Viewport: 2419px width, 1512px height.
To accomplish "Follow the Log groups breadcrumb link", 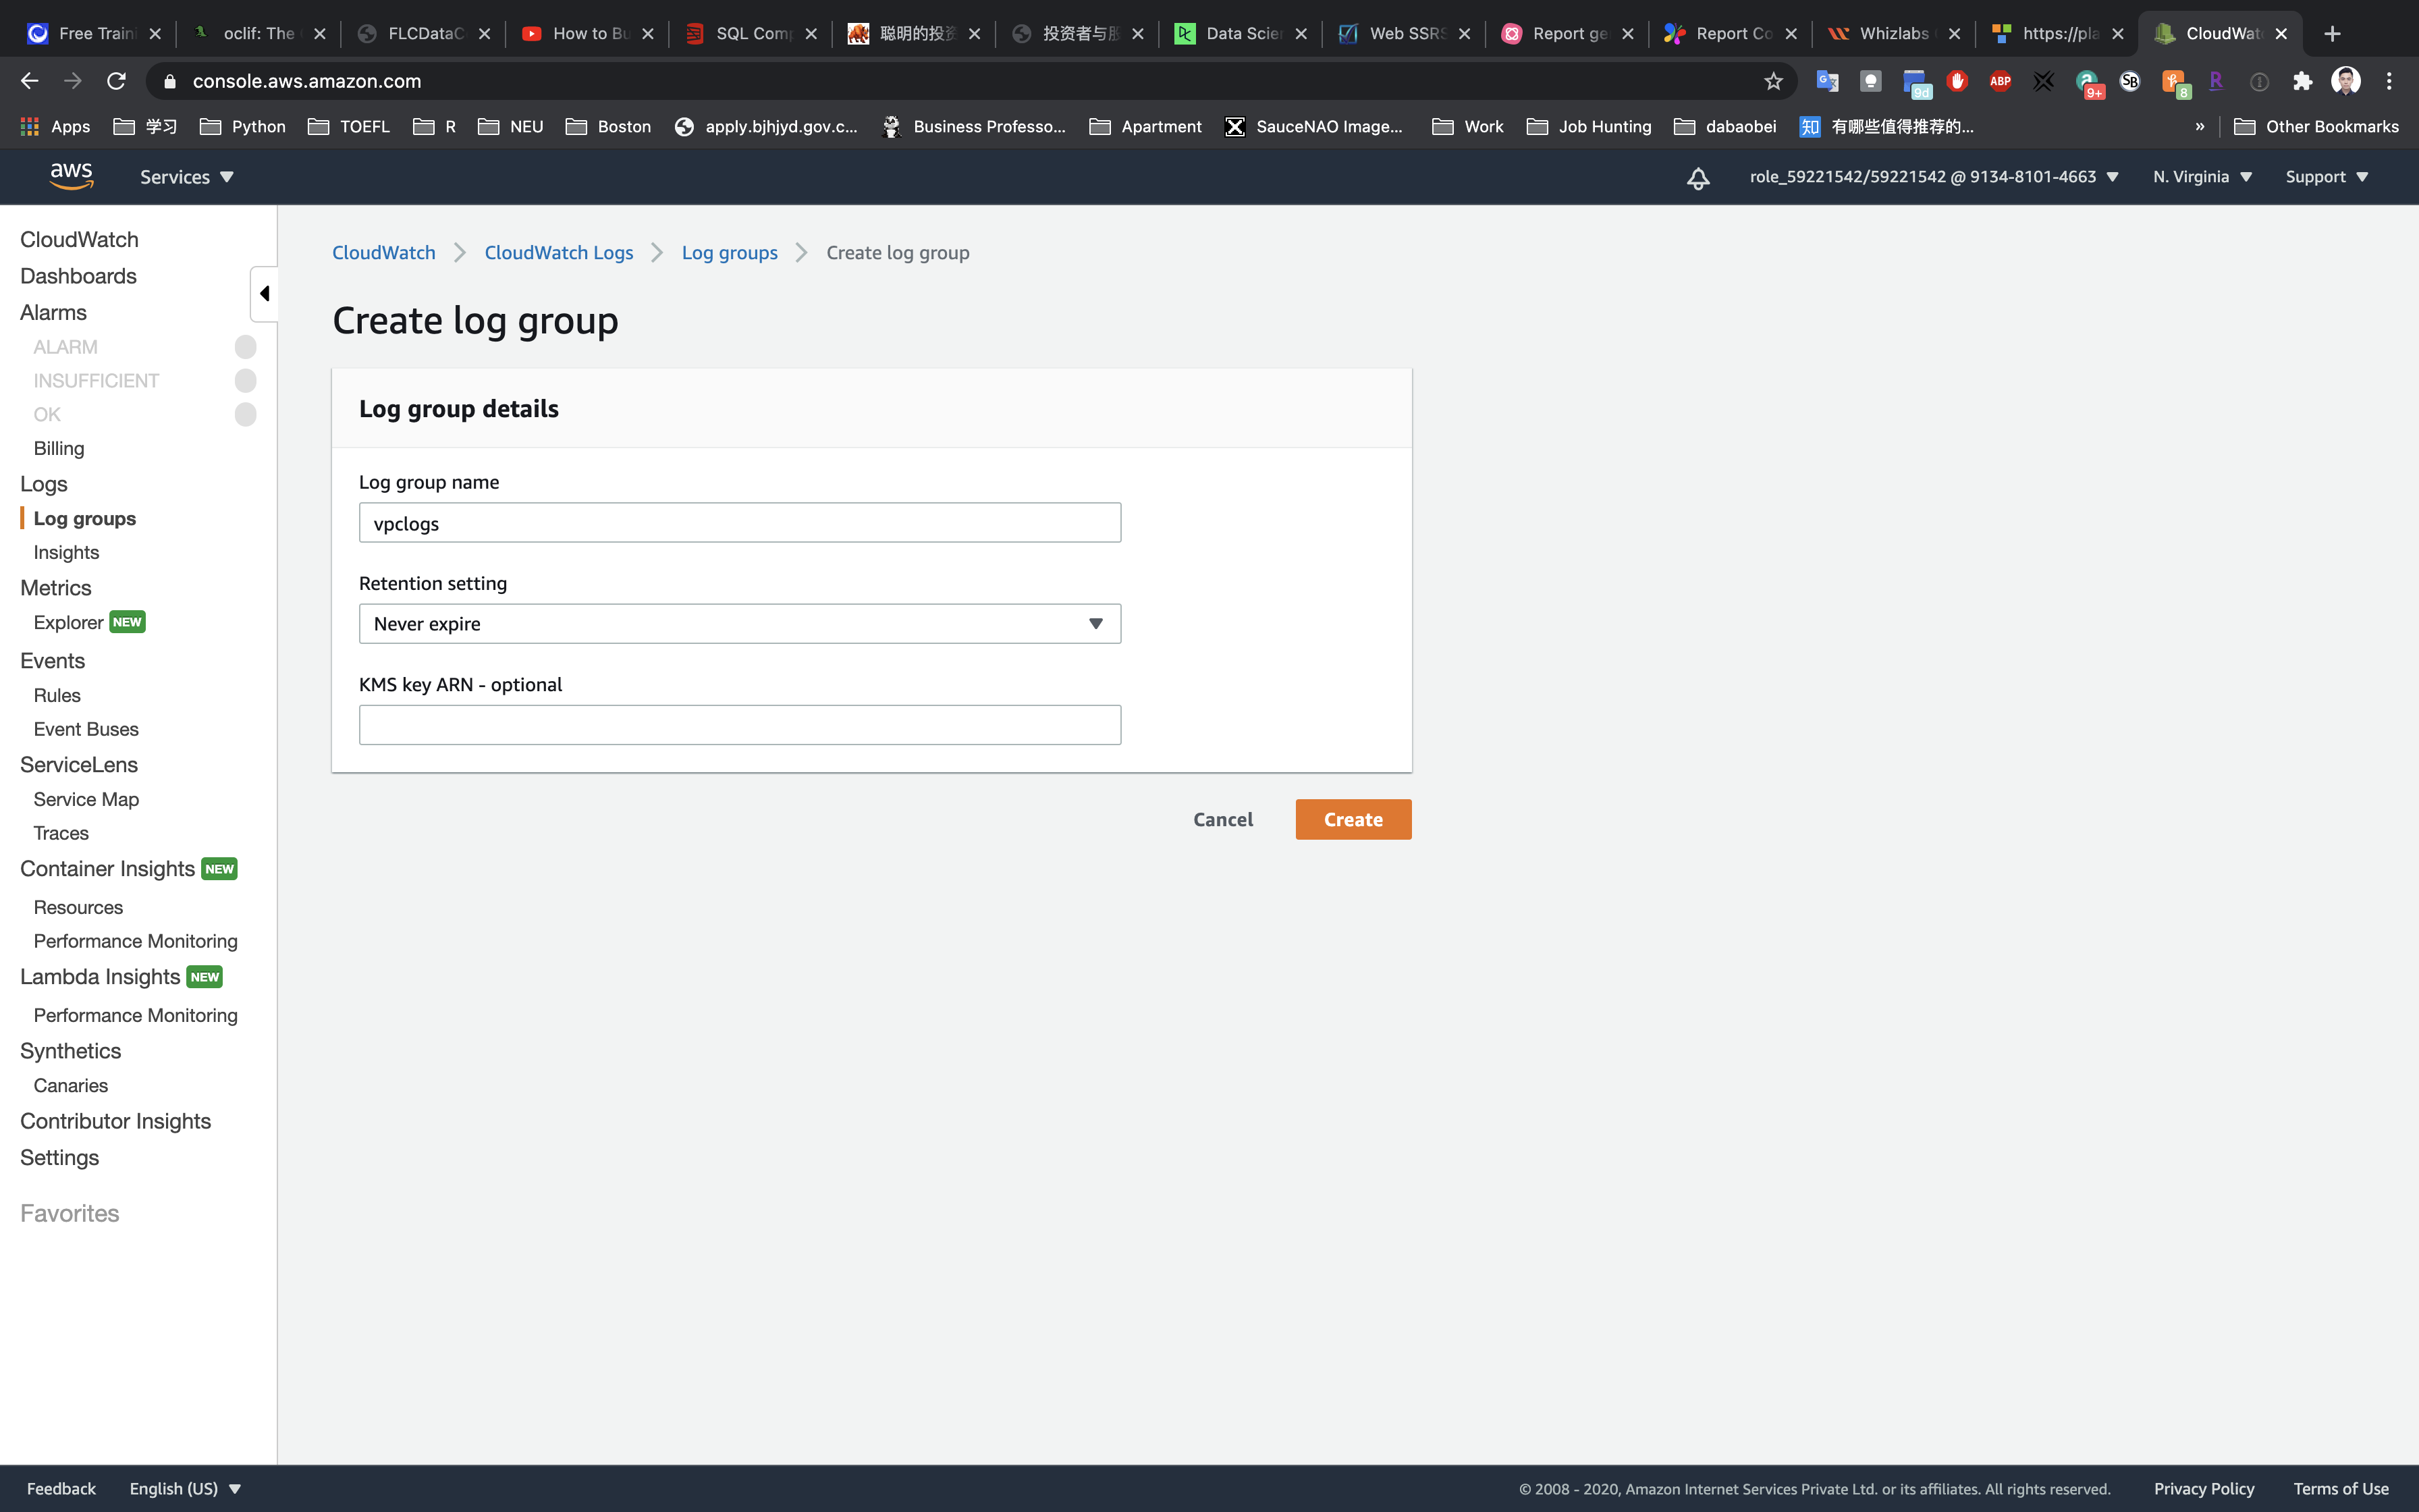I will point(729,253).
